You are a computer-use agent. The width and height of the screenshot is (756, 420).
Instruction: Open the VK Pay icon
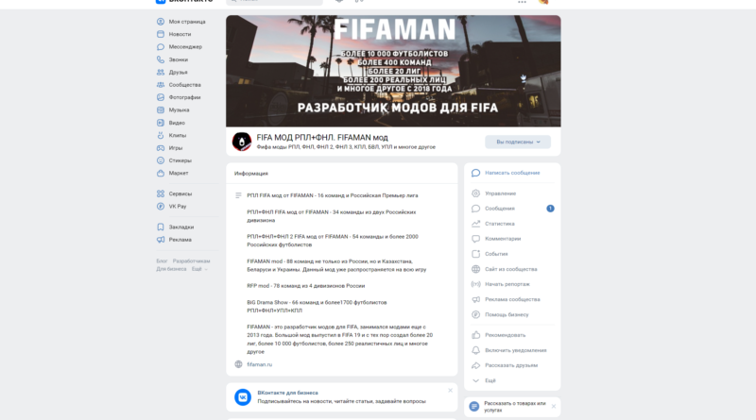pyautogui.click(x=161, y=206)
